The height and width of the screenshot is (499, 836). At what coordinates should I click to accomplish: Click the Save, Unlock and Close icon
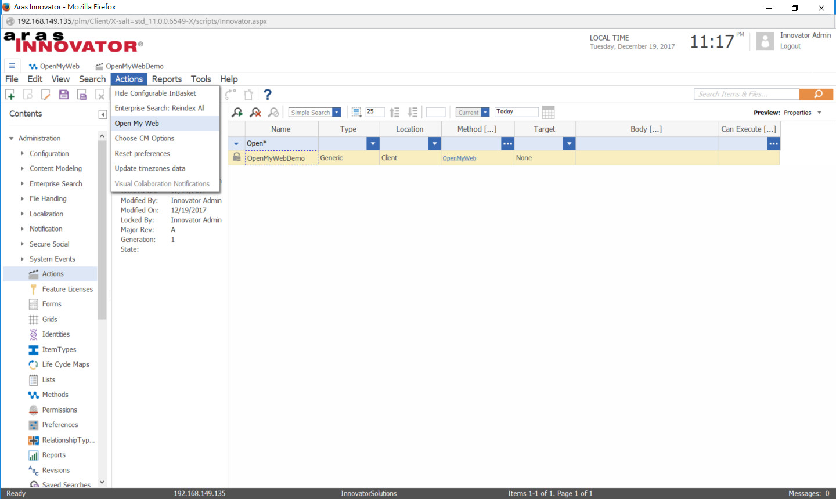tap(82, 95)
